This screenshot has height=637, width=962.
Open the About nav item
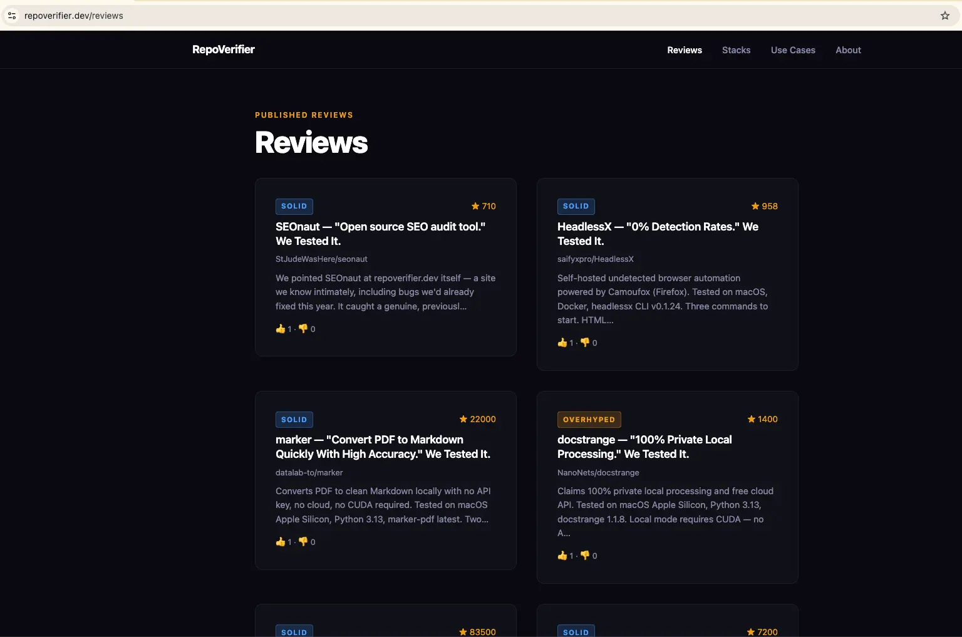[x=849, y=50]
